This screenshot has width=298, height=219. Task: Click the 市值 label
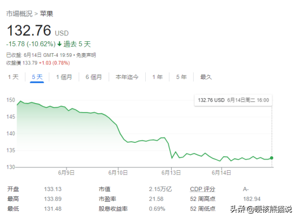[104, 189]
